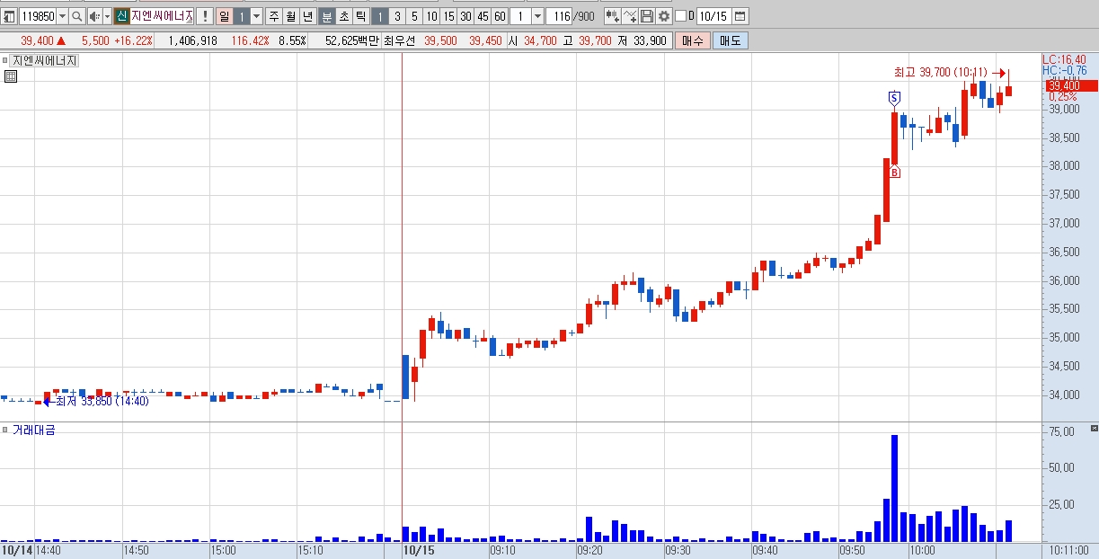This screenshot has height=559, width=1099.
Task: Click the daily number 1 button beside 일
Action: coord(241,16)
